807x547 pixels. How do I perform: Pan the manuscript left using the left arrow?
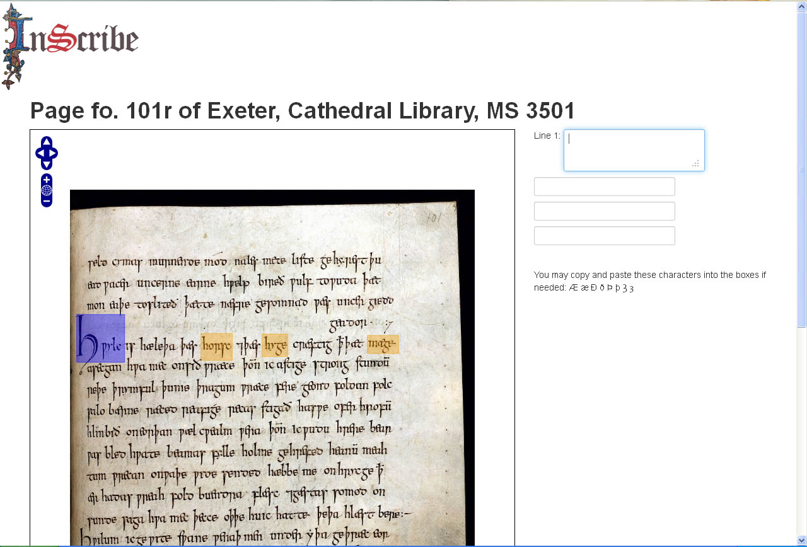pos(39,153)
